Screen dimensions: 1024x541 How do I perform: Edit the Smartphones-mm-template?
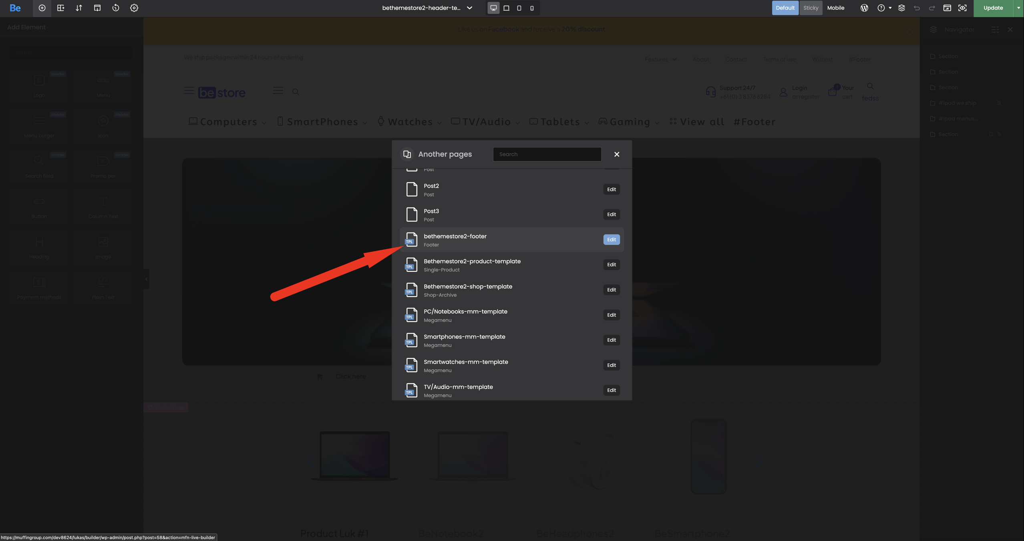[611, 340]
